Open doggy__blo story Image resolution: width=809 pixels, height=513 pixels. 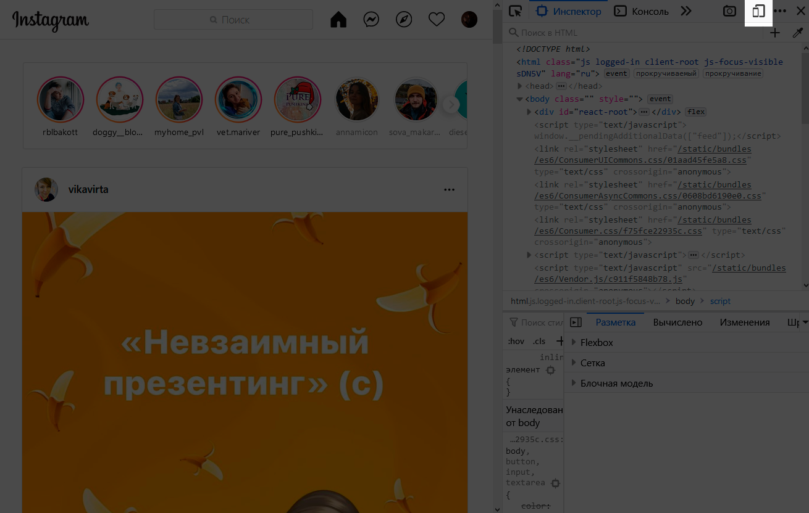pos(120,100)
